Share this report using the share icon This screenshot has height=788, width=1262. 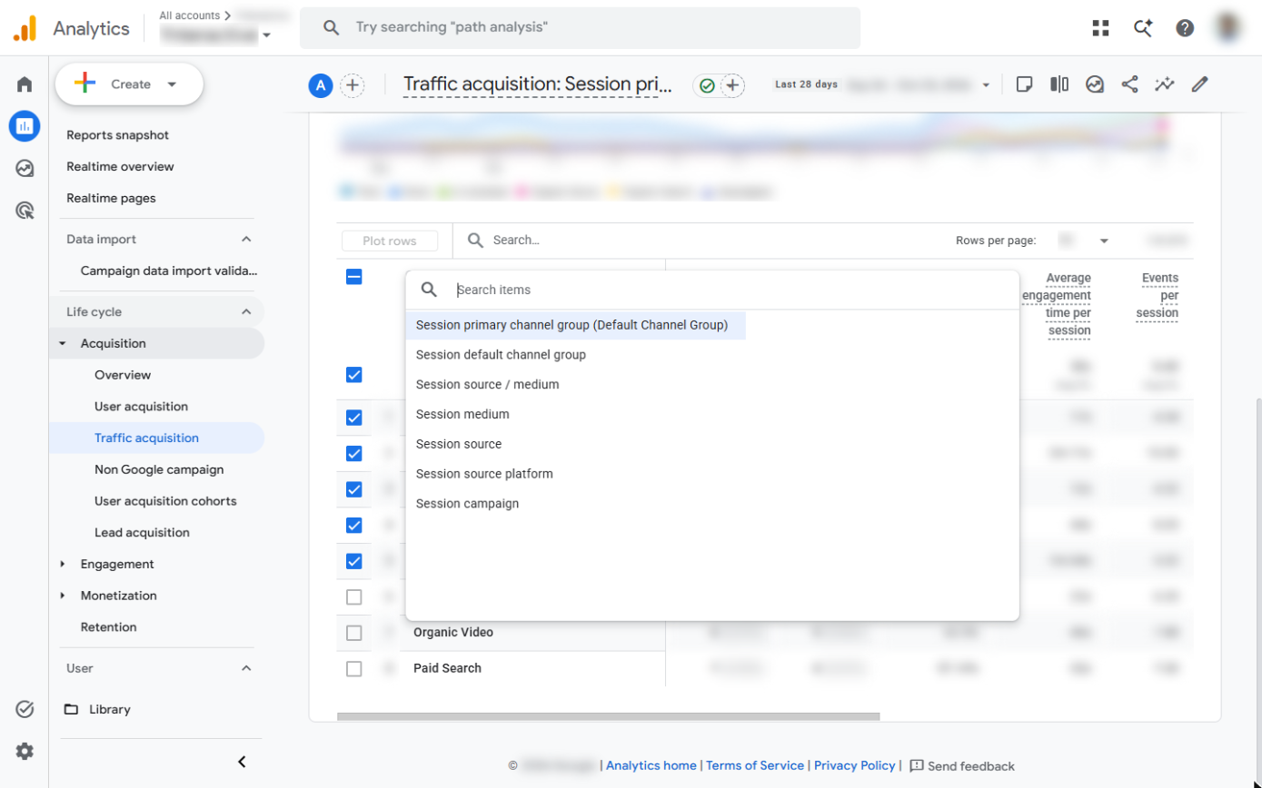1129,84
